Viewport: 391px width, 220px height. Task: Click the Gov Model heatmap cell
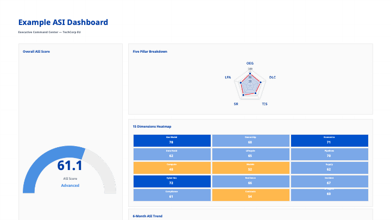pyautogui.click(x=171, y=141)
